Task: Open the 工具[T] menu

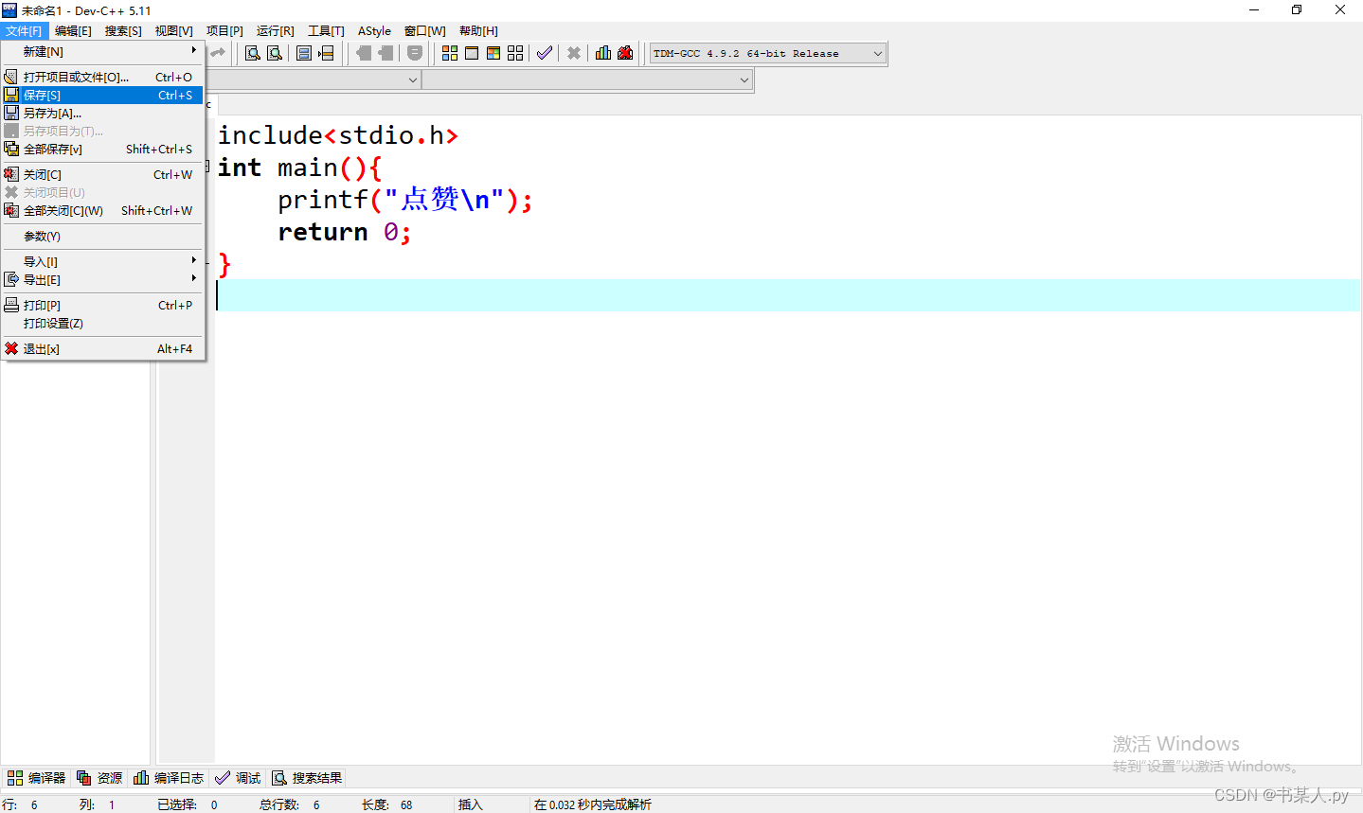Action: (326, 31)
